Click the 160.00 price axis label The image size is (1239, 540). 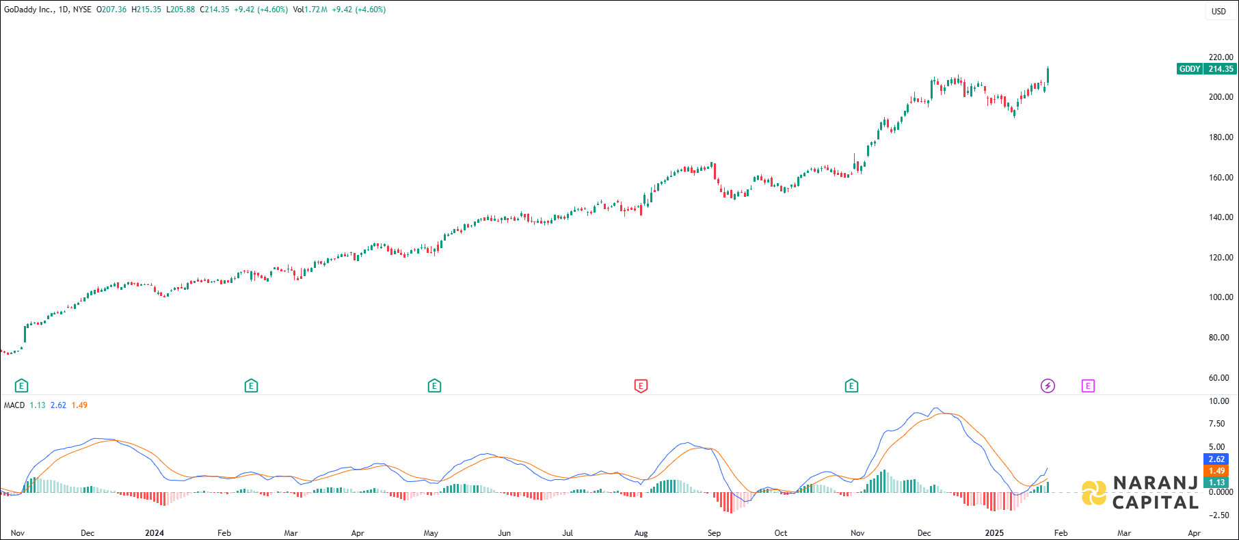(1221, 178)
